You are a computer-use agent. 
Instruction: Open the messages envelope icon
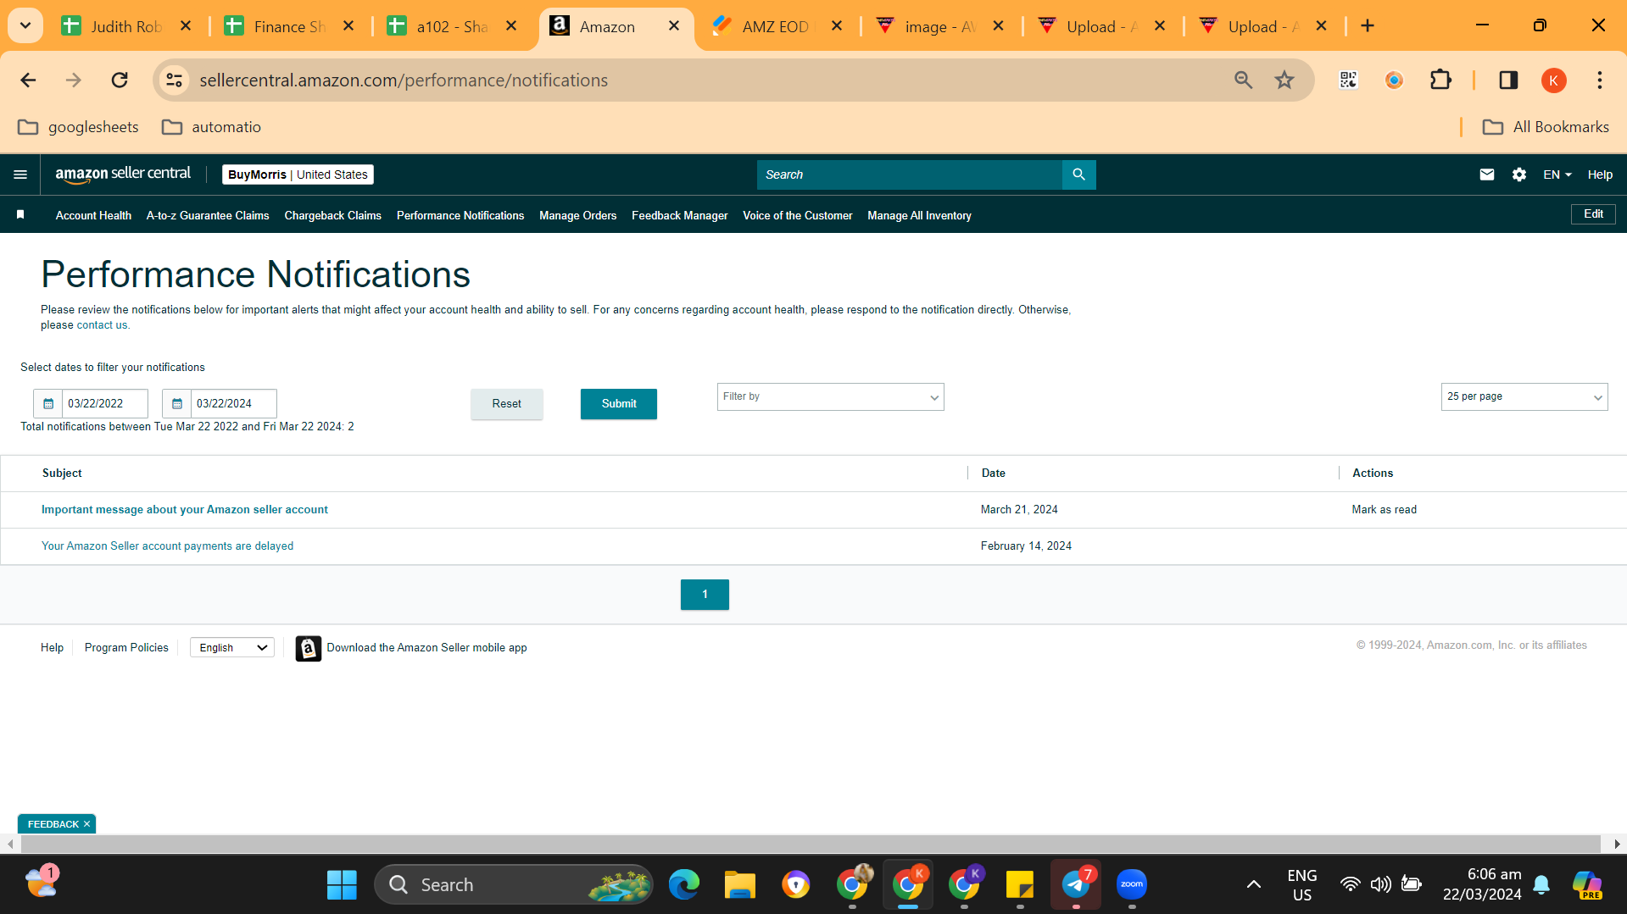click(1486, 174)
